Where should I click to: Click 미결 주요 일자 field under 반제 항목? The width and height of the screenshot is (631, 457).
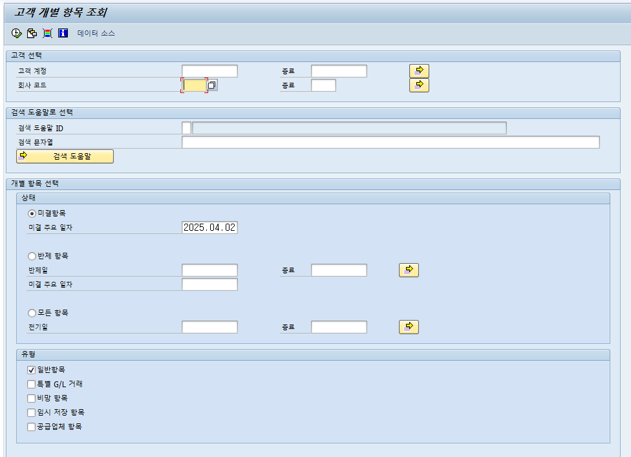(209, 284)
